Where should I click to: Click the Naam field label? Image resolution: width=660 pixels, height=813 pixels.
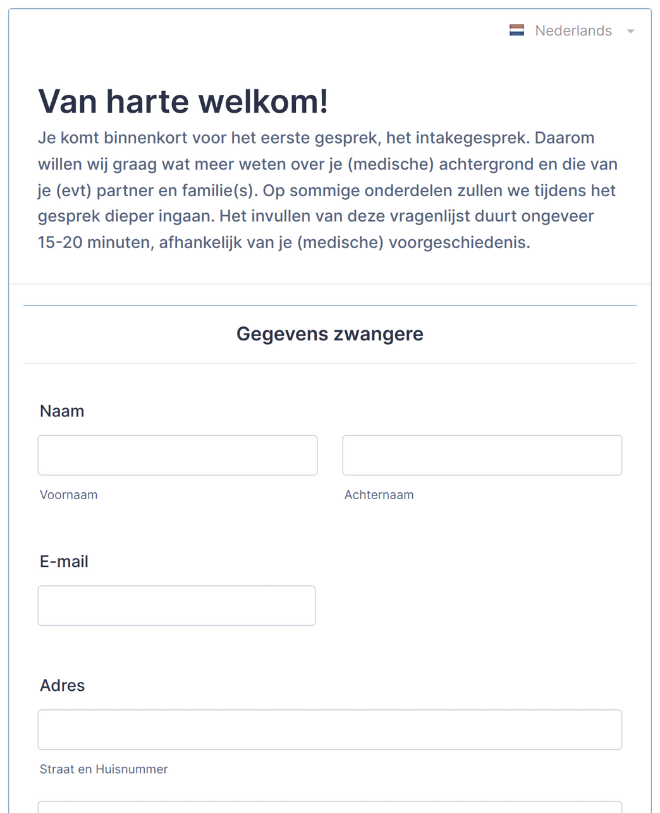tap(62, 411)
